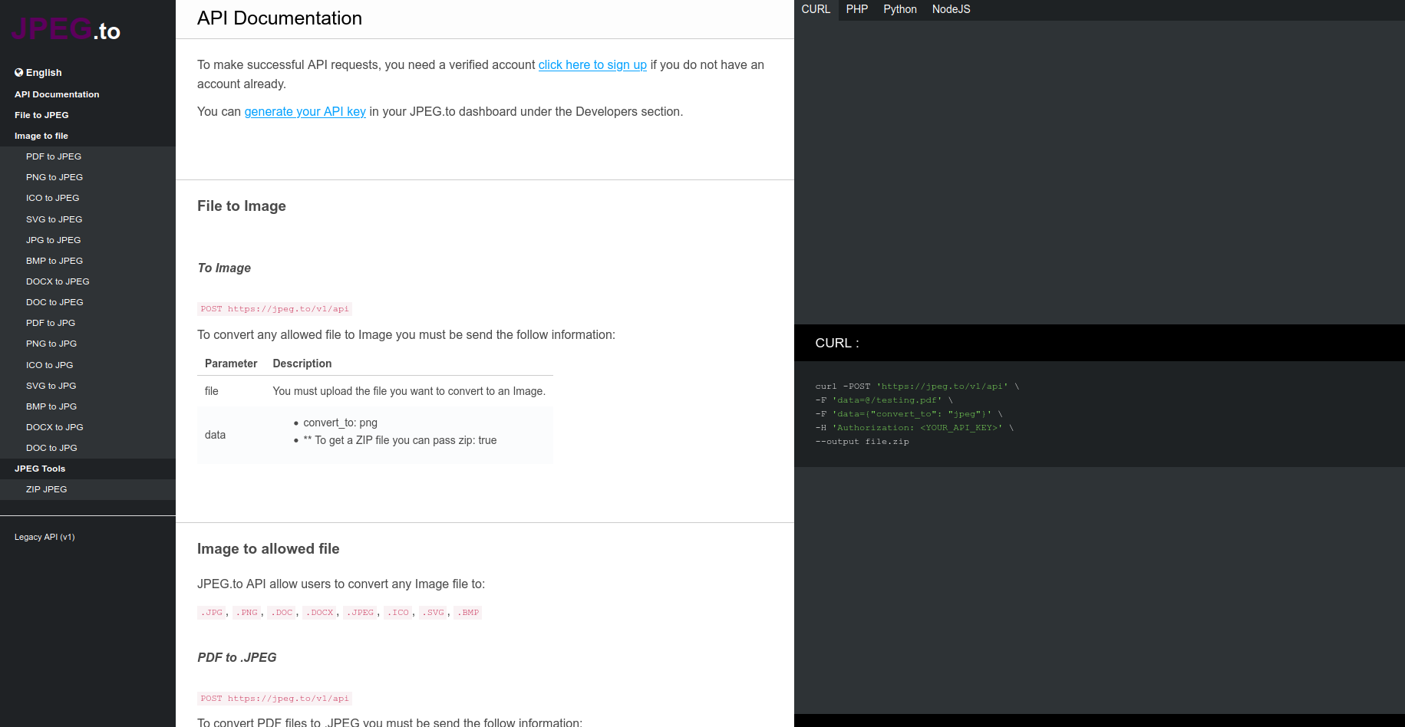Click the 'To Image' subheading
The width and height of the screenshot is (1405, 727).
click(224, 268)
